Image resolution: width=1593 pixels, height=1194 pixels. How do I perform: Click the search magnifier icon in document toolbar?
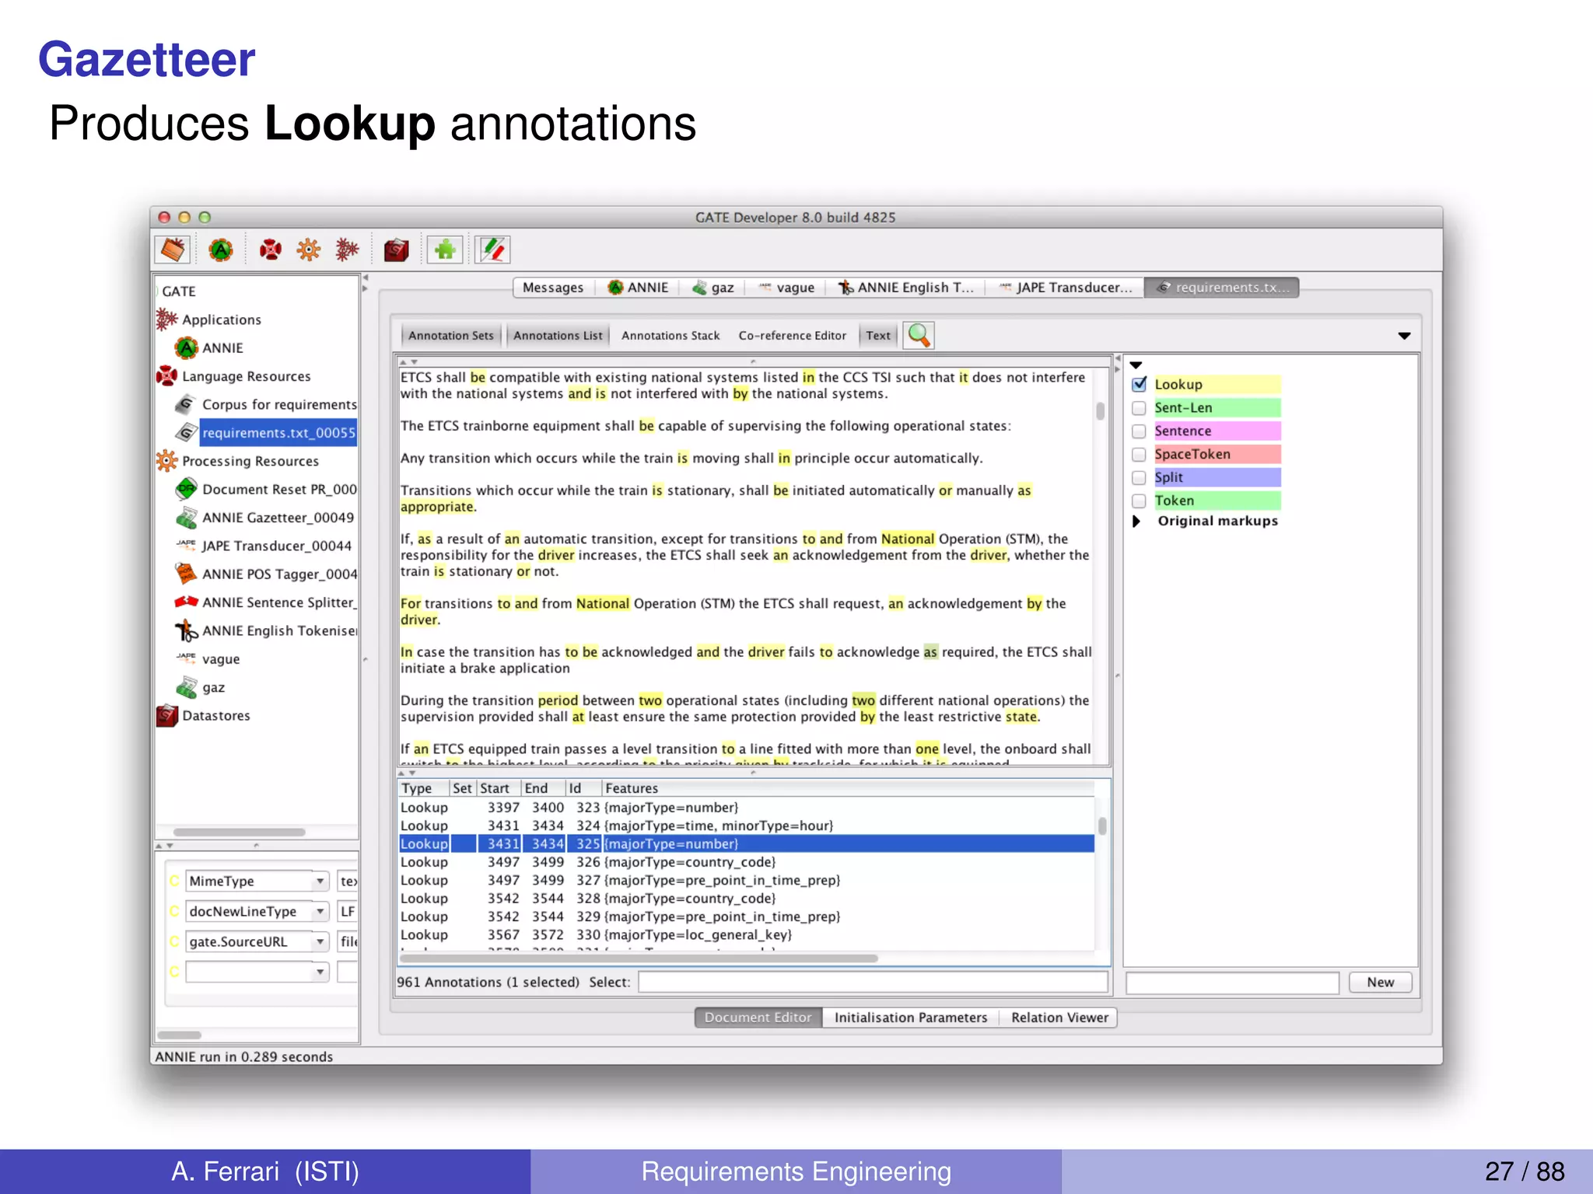pyautogui.click(x=919, y=335)
